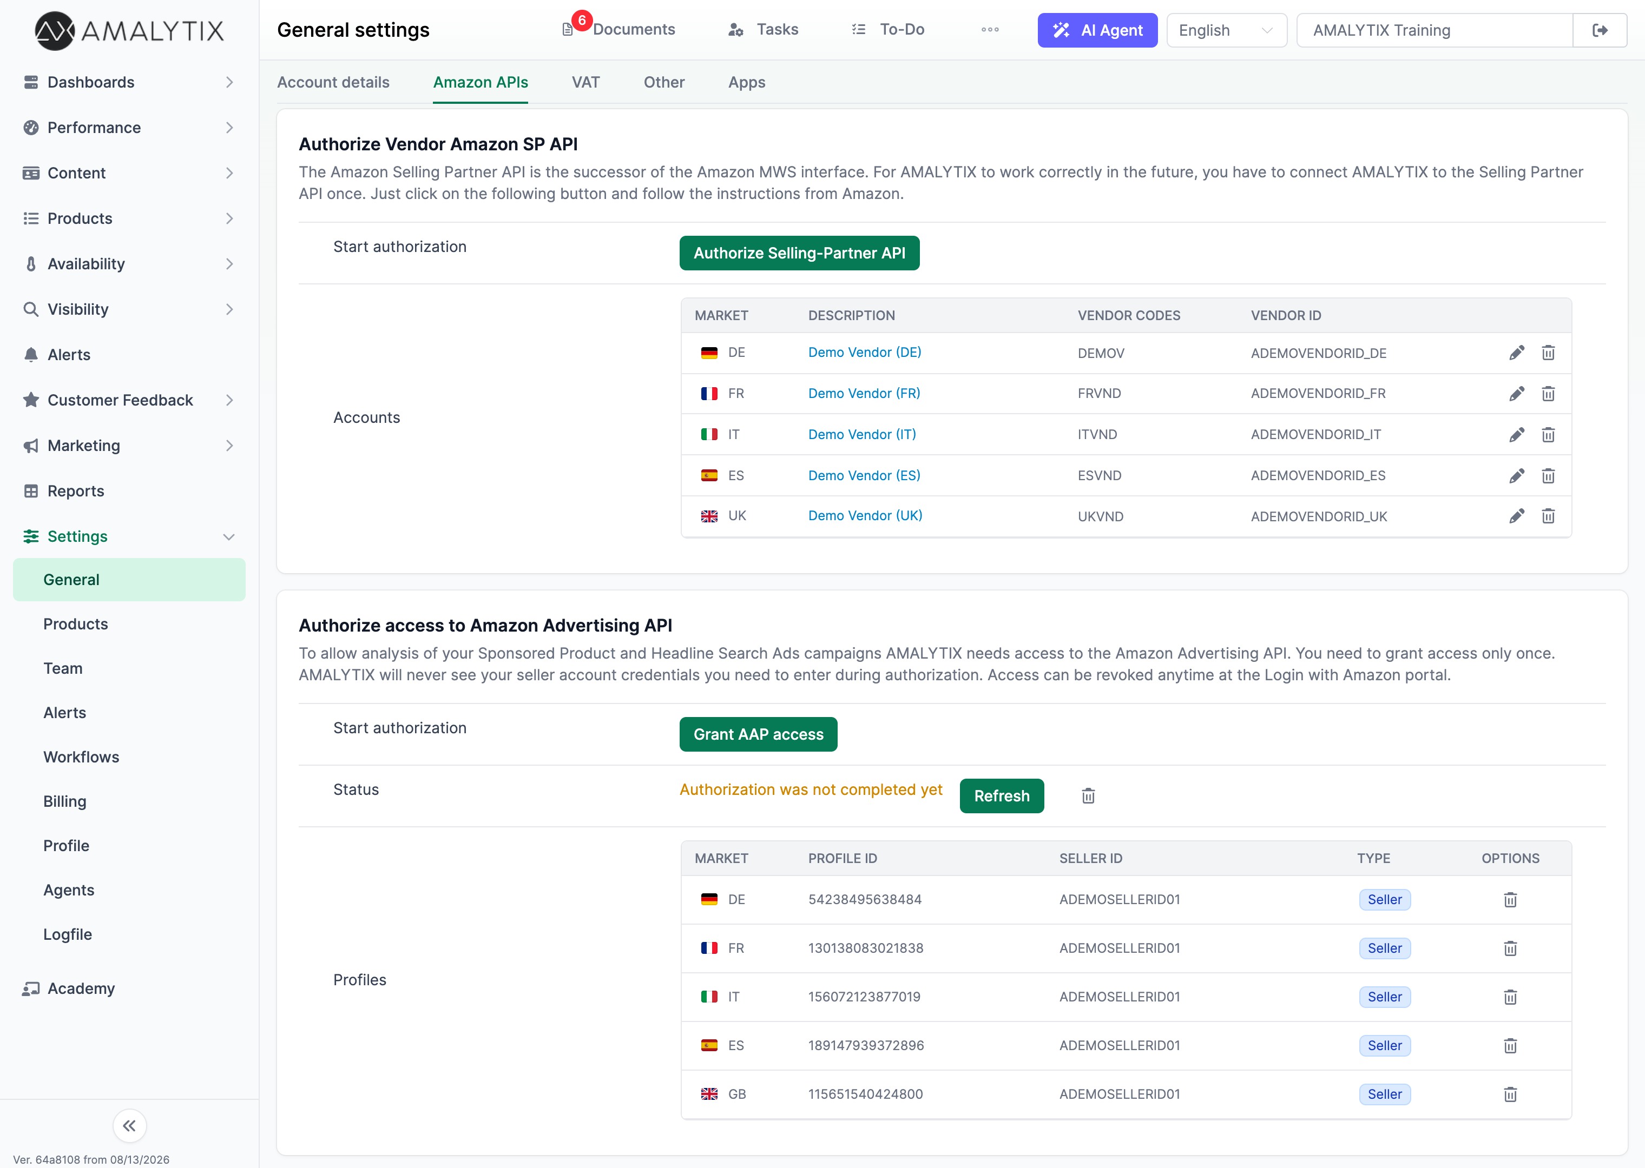Delete the Demo Vendor (ES) account
Viewport: 1645px width, 1168px height.
(1549, 475)
